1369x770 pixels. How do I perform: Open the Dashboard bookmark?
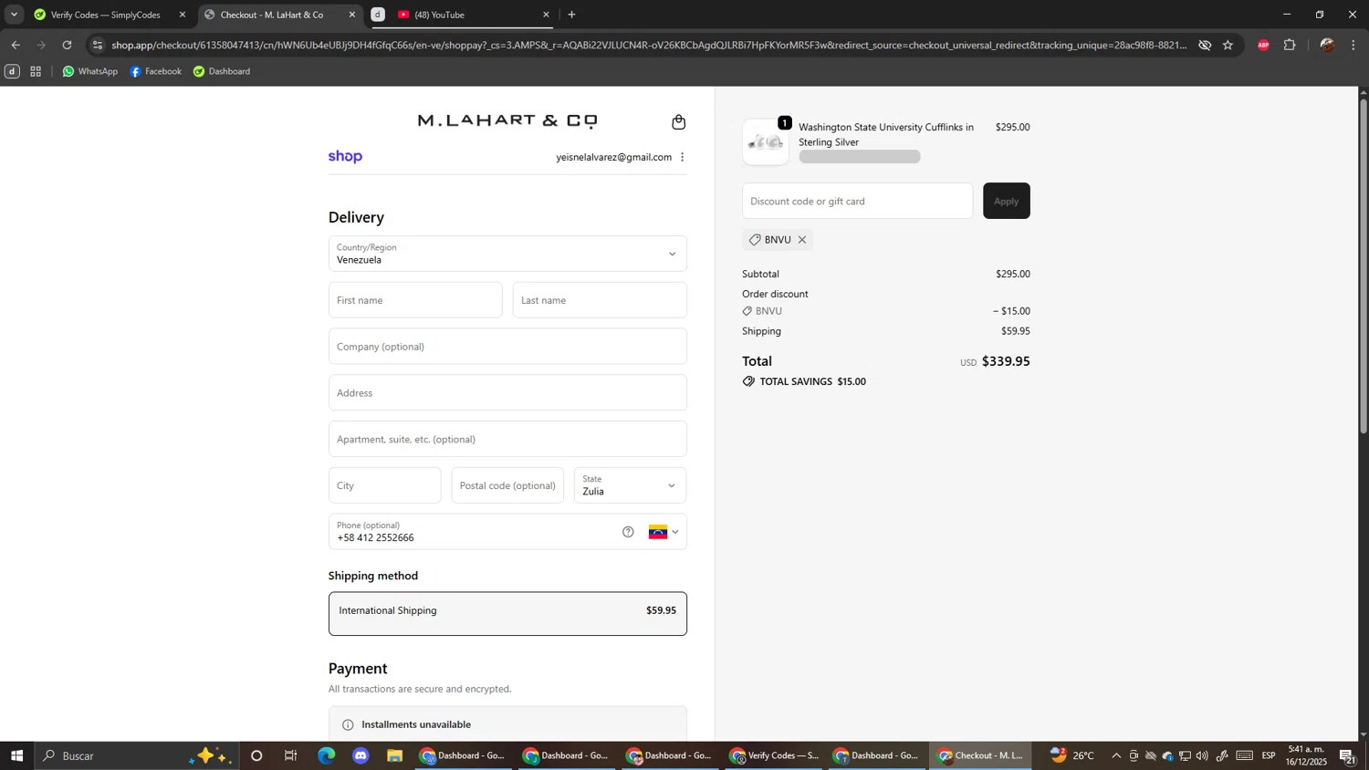click(222, 71)
